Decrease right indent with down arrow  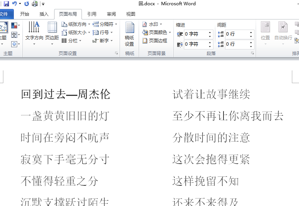coord(210,46)
